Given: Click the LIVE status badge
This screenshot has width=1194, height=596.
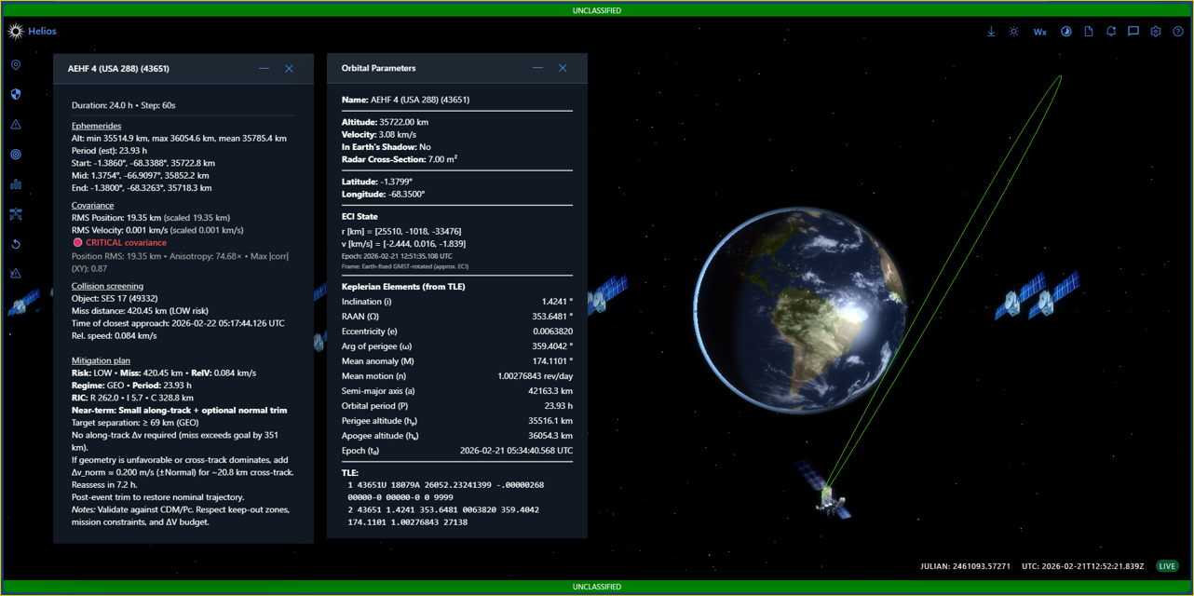Looking at the screenshot, I should tap(1167, 566).
